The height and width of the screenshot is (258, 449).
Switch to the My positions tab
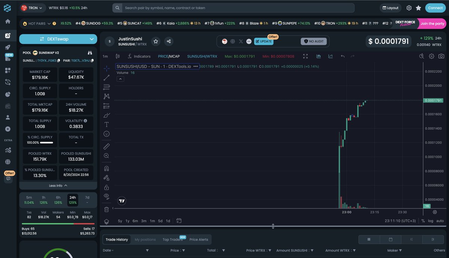145,240
